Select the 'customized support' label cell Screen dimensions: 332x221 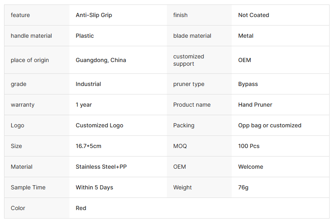pyautogui.click(x=189, y=60)
